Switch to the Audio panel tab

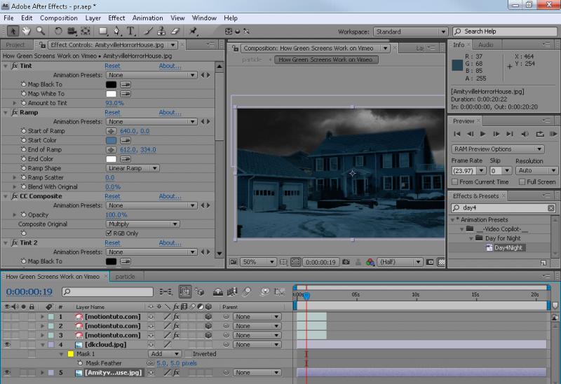[x=485, y=45]
